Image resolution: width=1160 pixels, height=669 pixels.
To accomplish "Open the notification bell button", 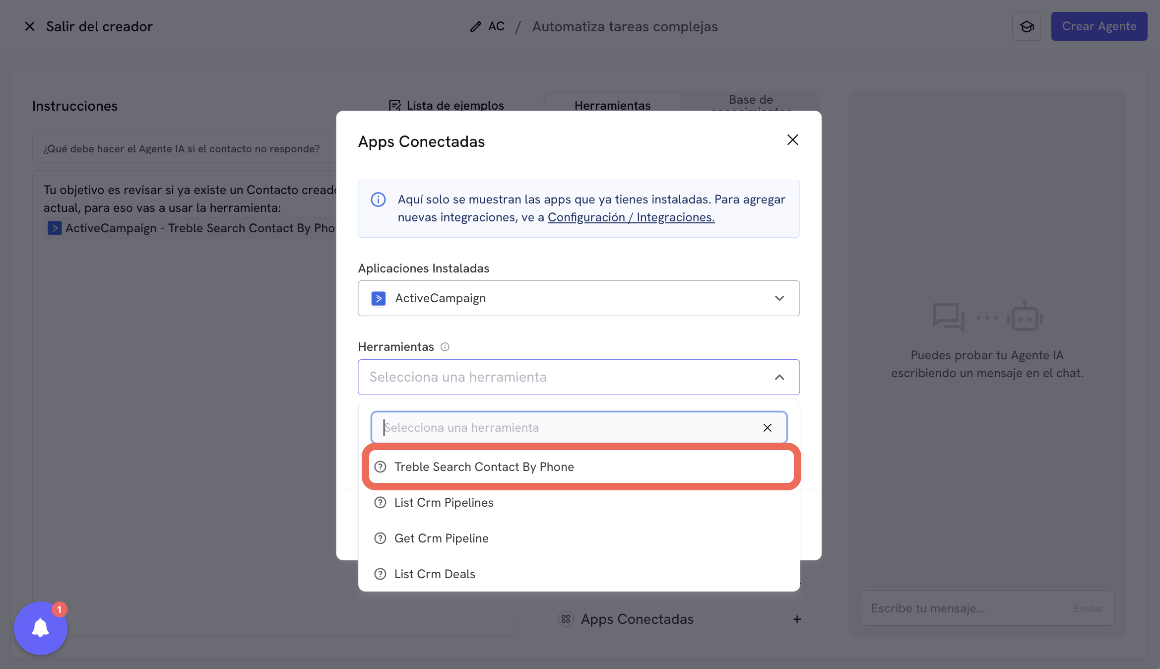I will 41,628.
